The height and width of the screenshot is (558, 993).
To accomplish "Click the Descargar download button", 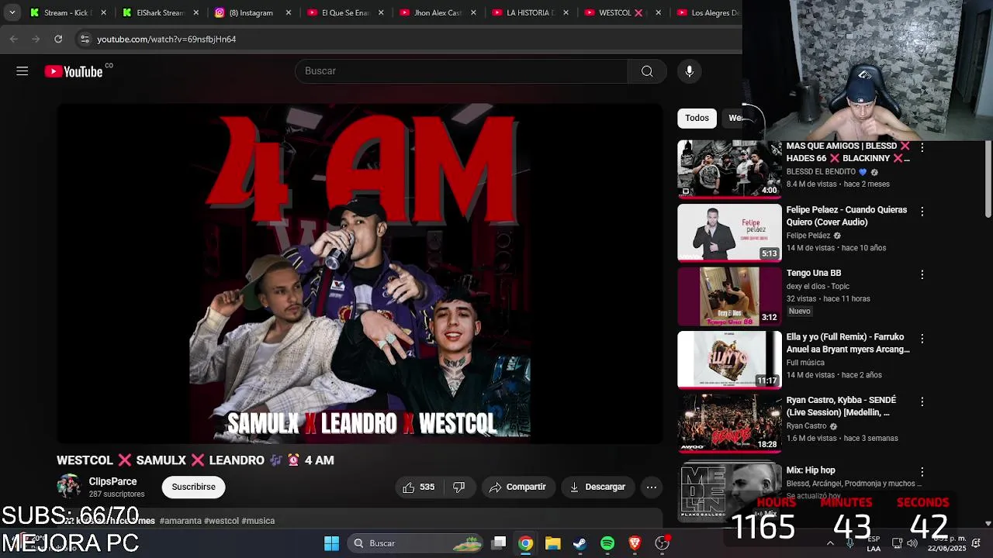I will click(597, 487).
